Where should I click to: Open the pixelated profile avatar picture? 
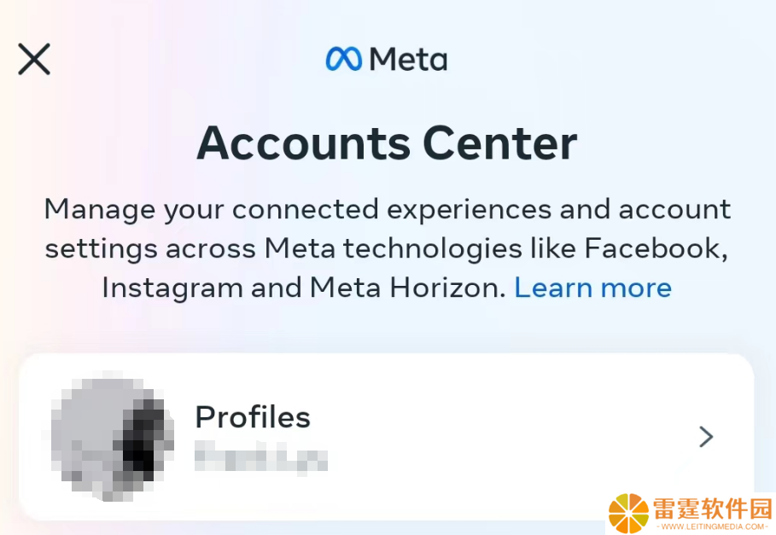(113, 436)
